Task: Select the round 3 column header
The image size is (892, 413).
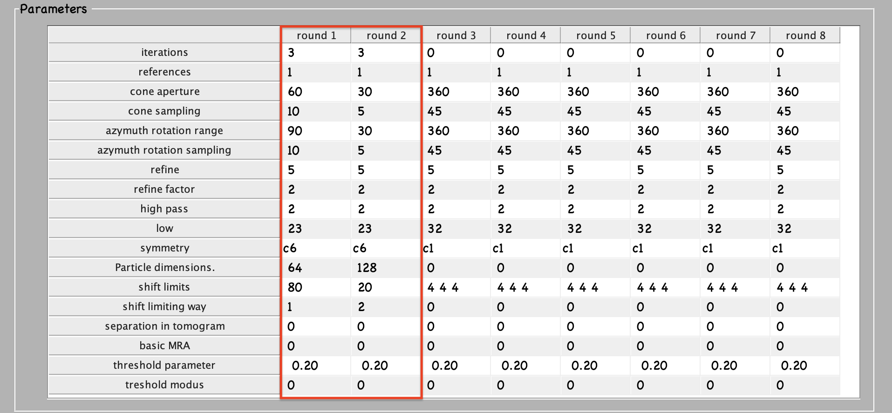Action: click(x=456, y=35)
